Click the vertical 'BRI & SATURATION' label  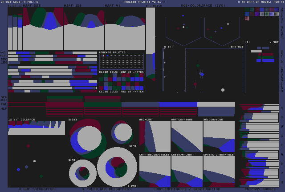[x=282, y=71]
